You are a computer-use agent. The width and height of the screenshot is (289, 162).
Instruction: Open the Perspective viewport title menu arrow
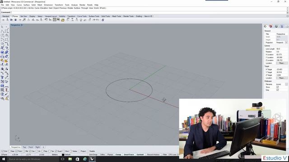click(x=22, y=25)
